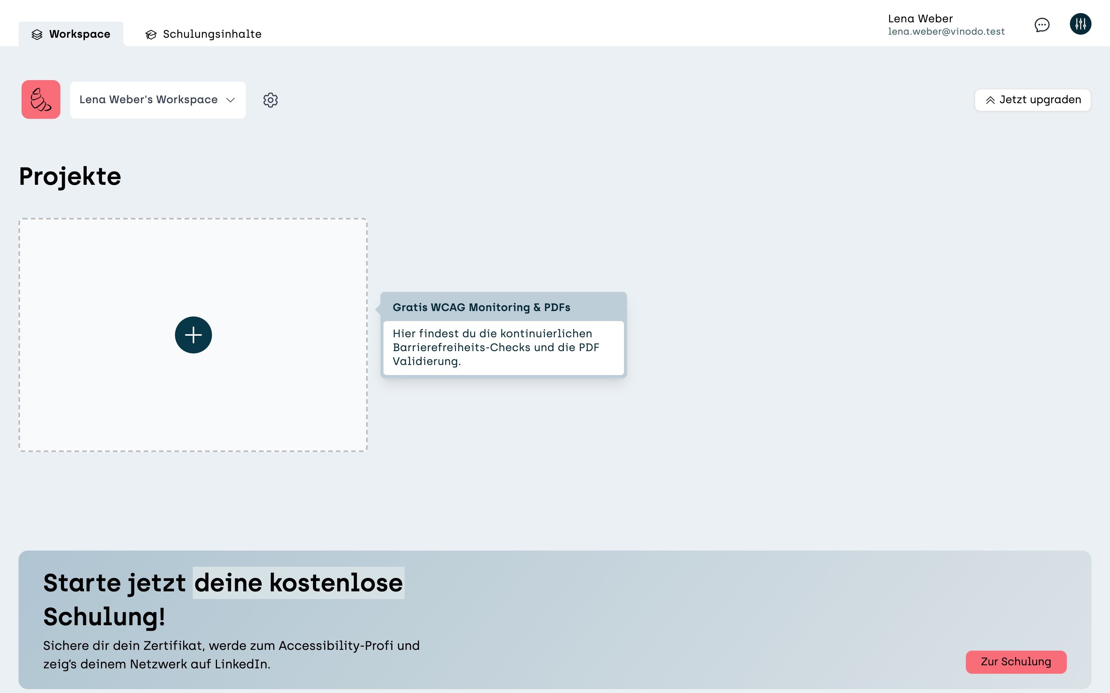This screenshot has width=1110, height=693.
Task: Switch to the Workspace tab
Action: [71, 34]
